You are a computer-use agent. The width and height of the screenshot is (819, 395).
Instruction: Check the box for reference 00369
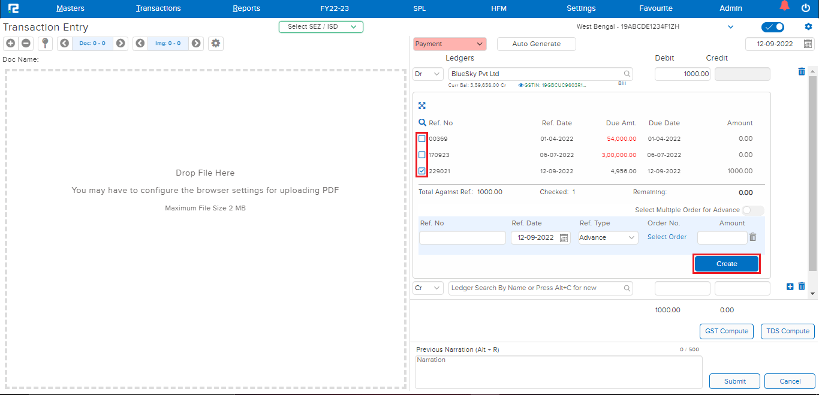tap(422, 138)
